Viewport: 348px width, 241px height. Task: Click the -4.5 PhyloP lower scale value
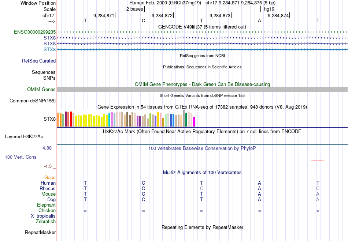(48, 166)
